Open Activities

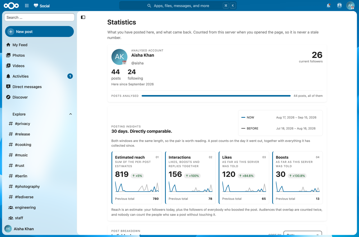pyautogui.click(x=39, y=76)
